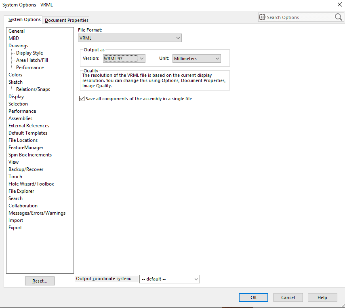Screen dimensions: 345x308
Task: Click the OK button
Action: coord(253,297)
